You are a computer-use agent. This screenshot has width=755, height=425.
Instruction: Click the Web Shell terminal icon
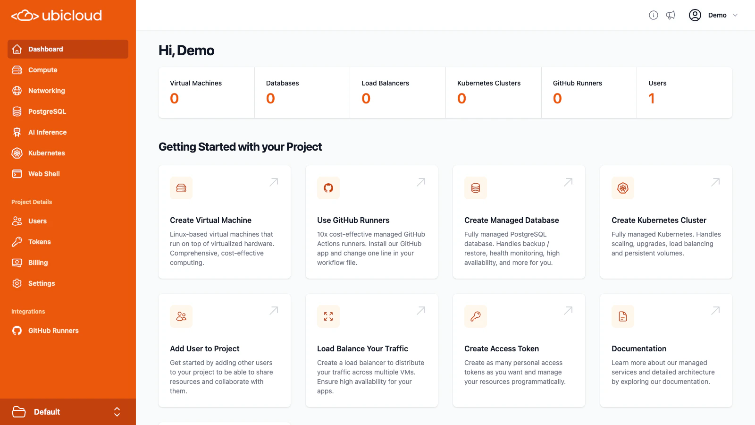(17, 174)
